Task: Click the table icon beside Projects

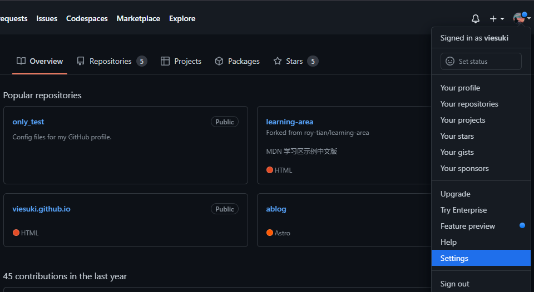Action: point(165,61)
